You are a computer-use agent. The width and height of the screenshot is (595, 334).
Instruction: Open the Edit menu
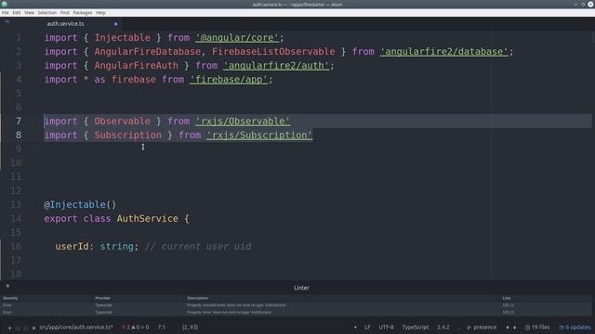17,12
